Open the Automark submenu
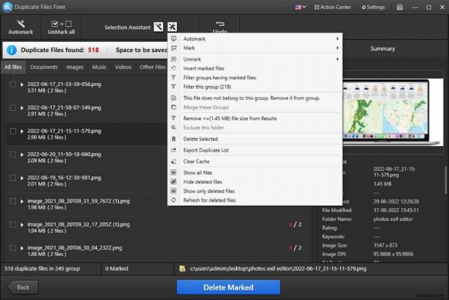449x300 pixels. [x=255, y=39]
